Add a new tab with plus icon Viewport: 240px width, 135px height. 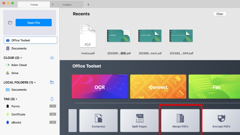[88, 4]
